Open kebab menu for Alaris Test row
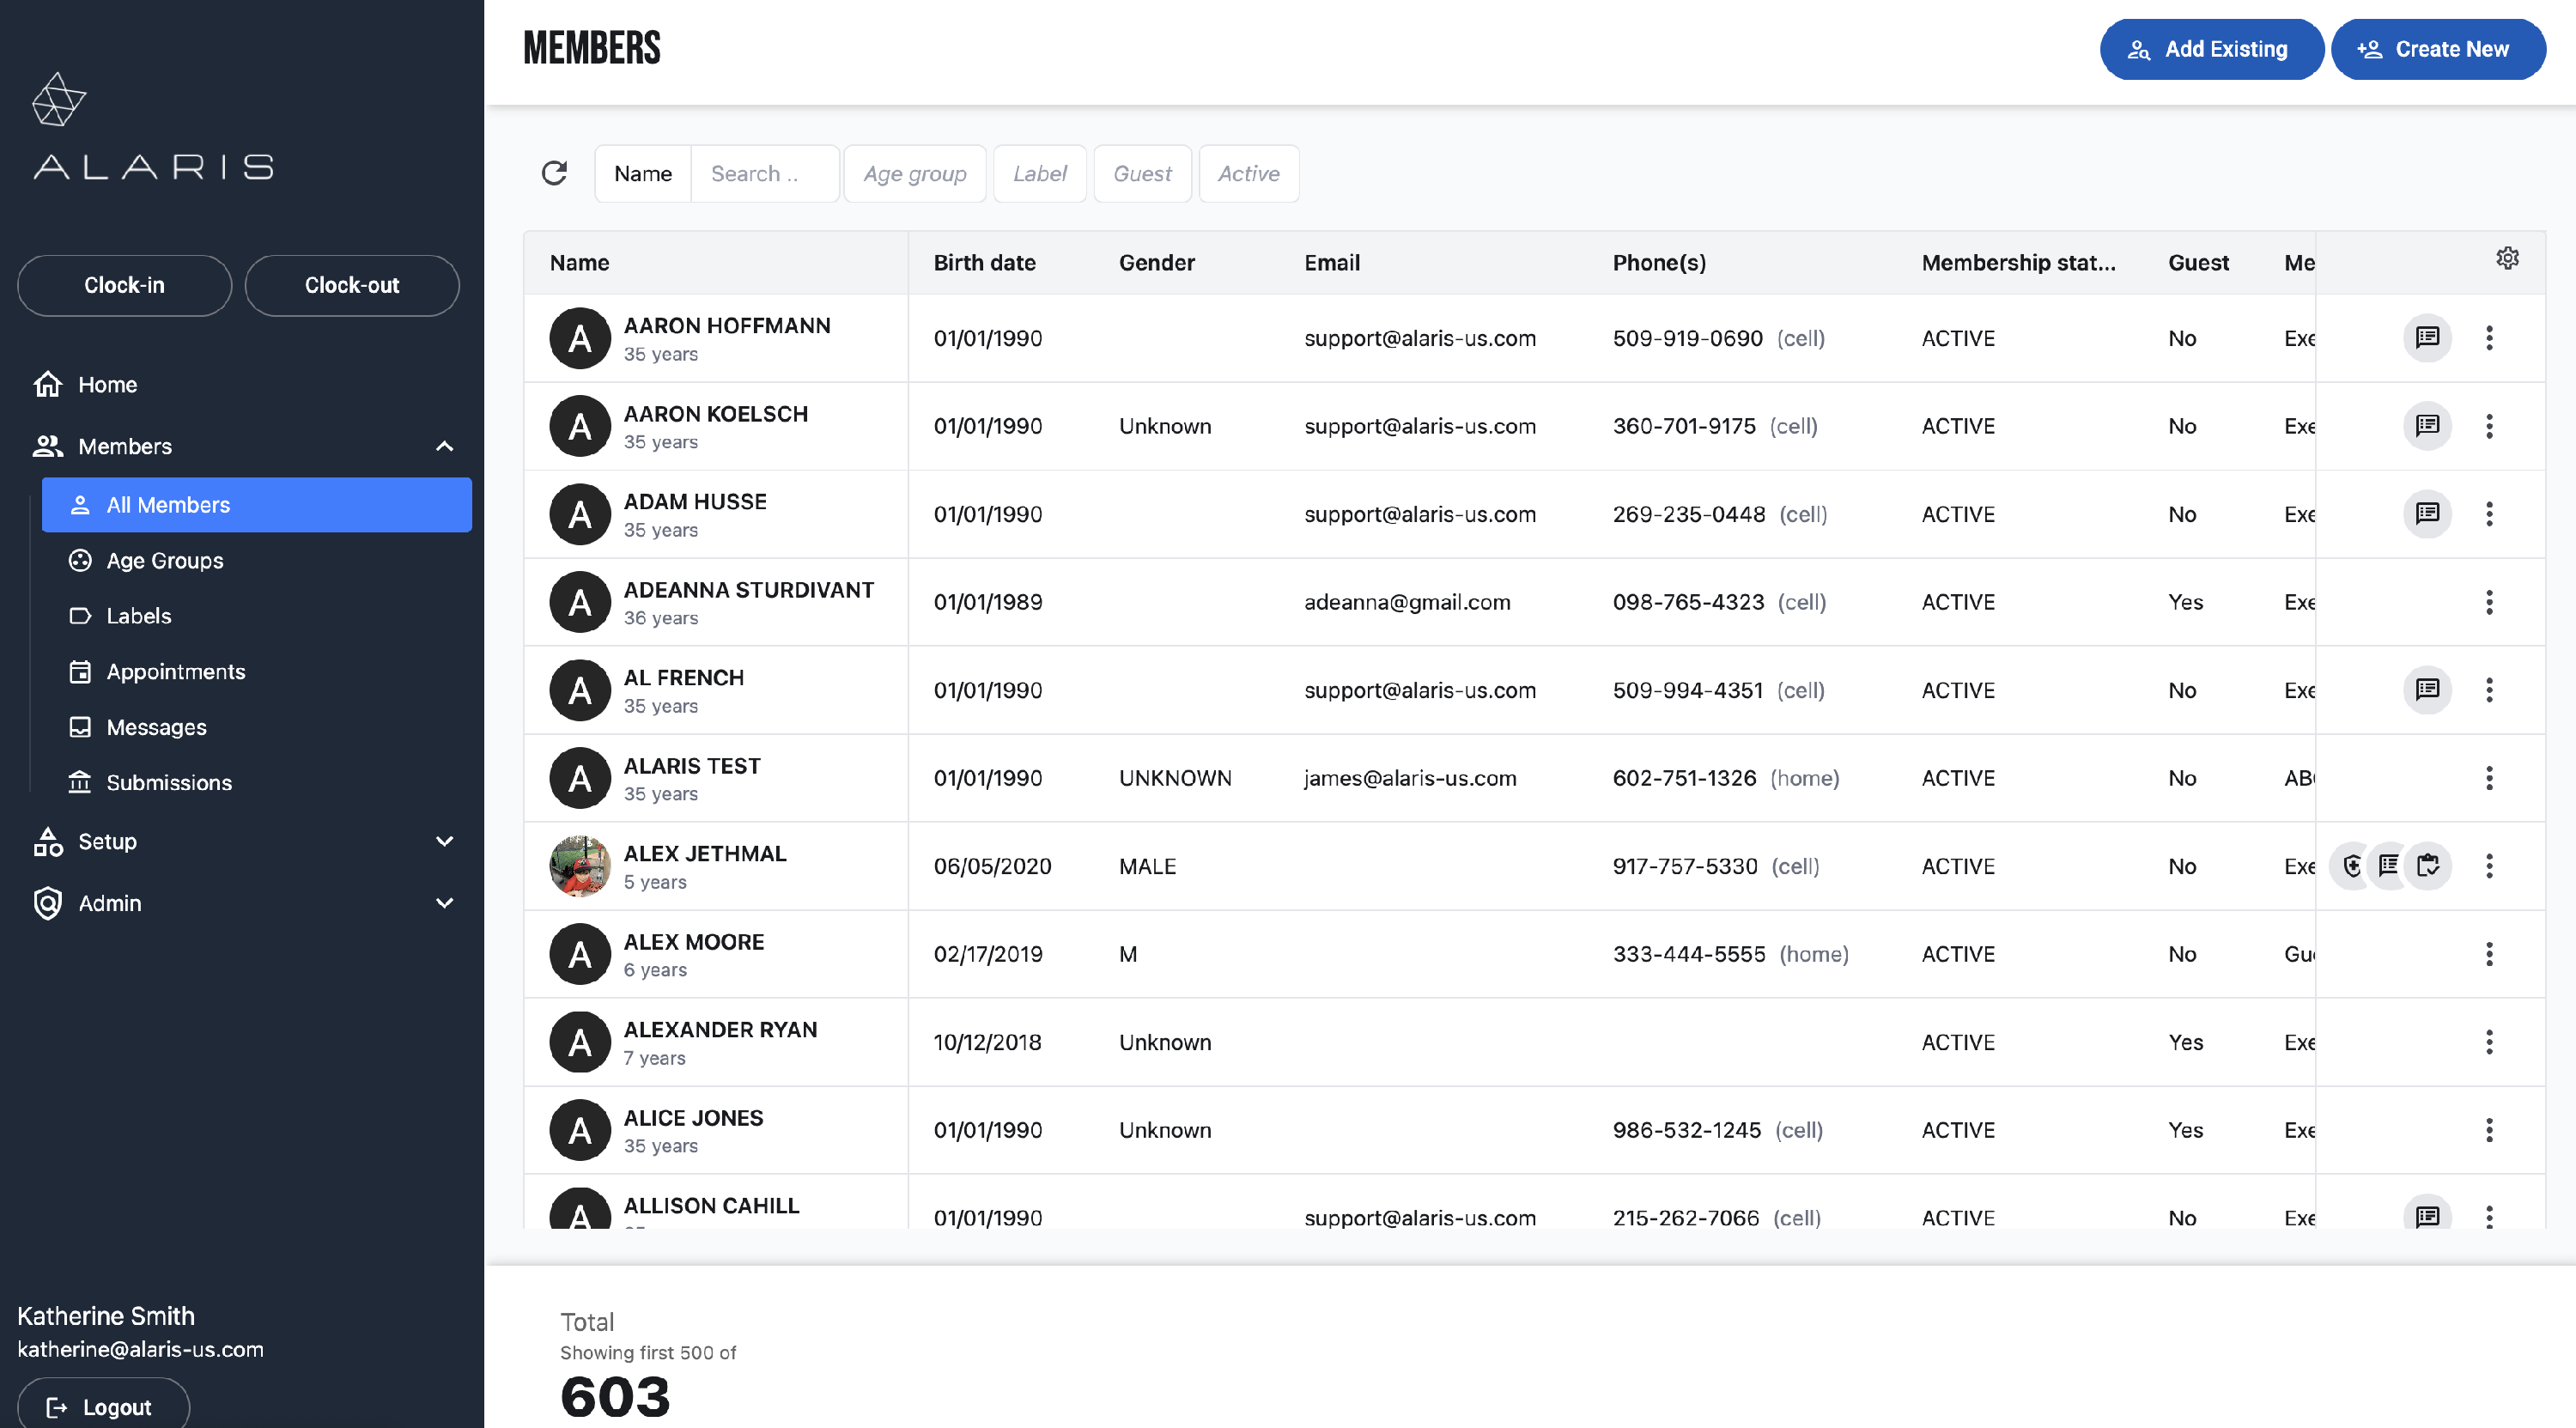2576x1428 pixels. (x=2489, y=777)
